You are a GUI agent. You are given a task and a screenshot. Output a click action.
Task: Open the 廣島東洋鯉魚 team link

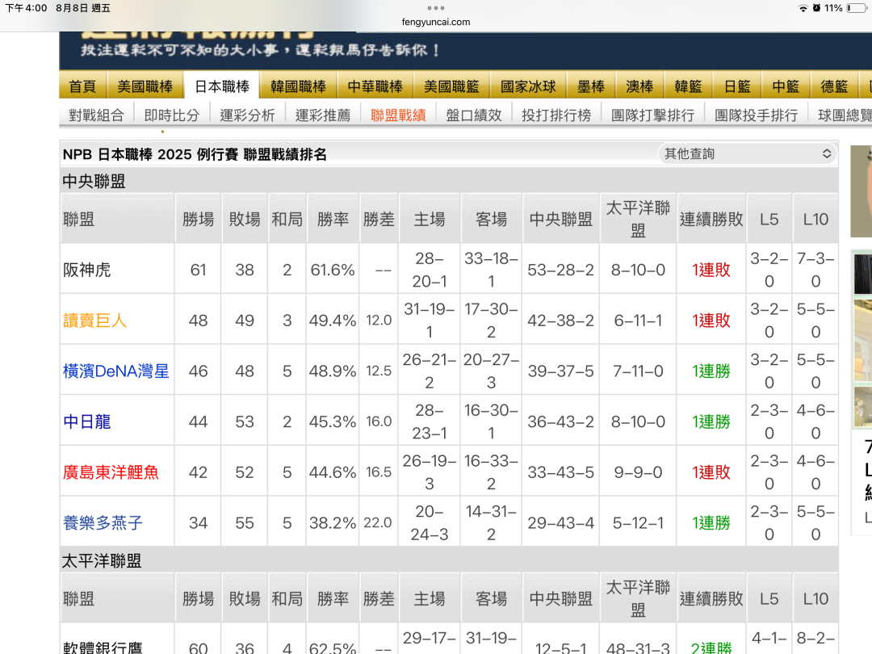[111, 472]
